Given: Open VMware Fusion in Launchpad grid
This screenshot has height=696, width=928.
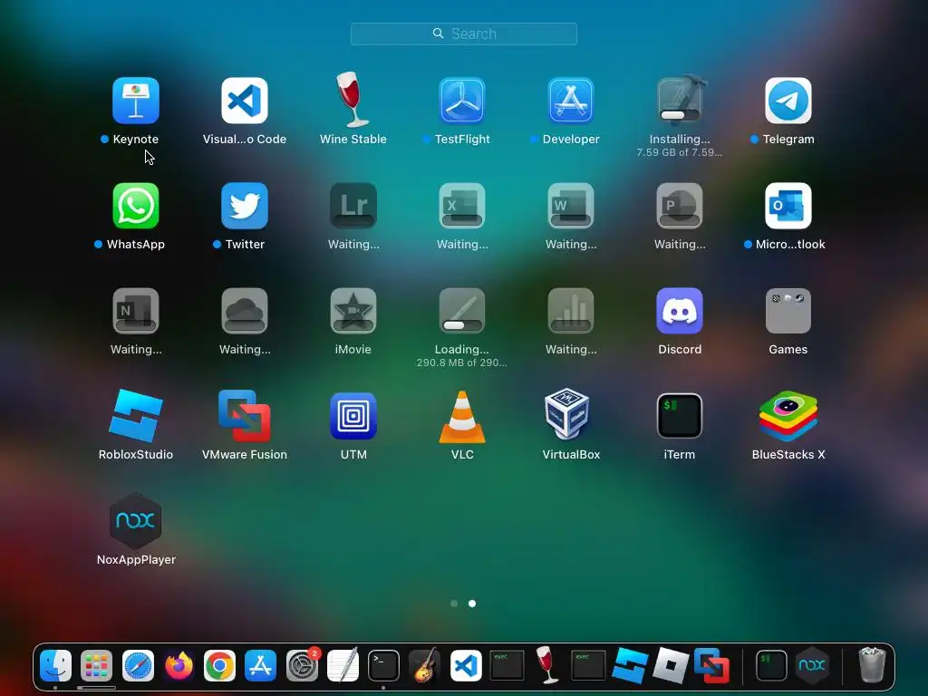Looking at the screenshot, I should click(x=245, y=416).
